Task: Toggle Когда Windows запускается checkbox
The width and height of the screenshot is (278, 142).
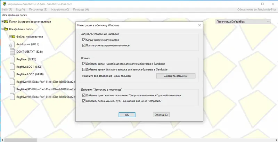Action: click(84, 40)
